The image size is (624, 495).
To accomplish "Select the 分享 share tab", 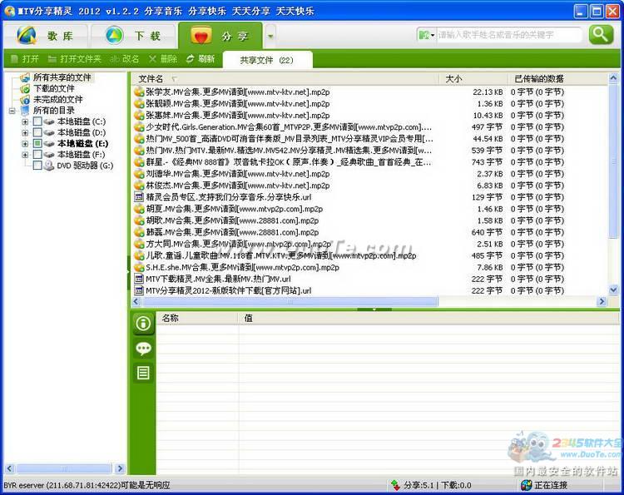I will (220, 36).
